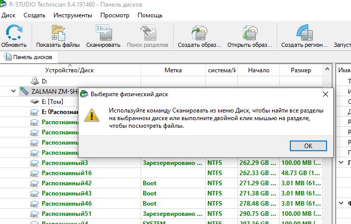Click Создать регион toolbar icon
The width and height of the screenshot is (351, 224).
click(x=305, y=33)
